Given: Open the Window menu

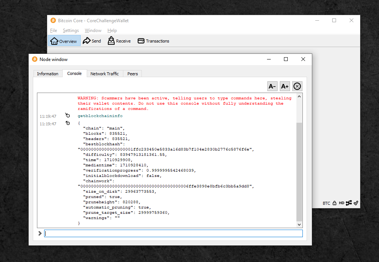Looking at the screenshot, I should point(93,30).
